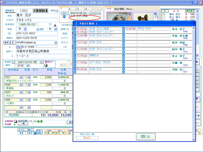Image resolution: width=203 pixels, height=152 pixels.
Task: Toggle the delete checkbox beside the customer number
Action: click(57, 11)
